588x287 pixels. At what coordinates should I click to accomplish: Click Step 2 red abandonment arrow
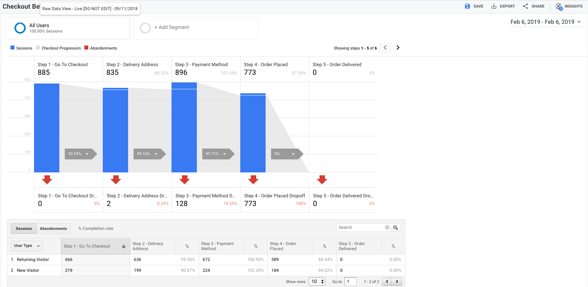point(116,180)
